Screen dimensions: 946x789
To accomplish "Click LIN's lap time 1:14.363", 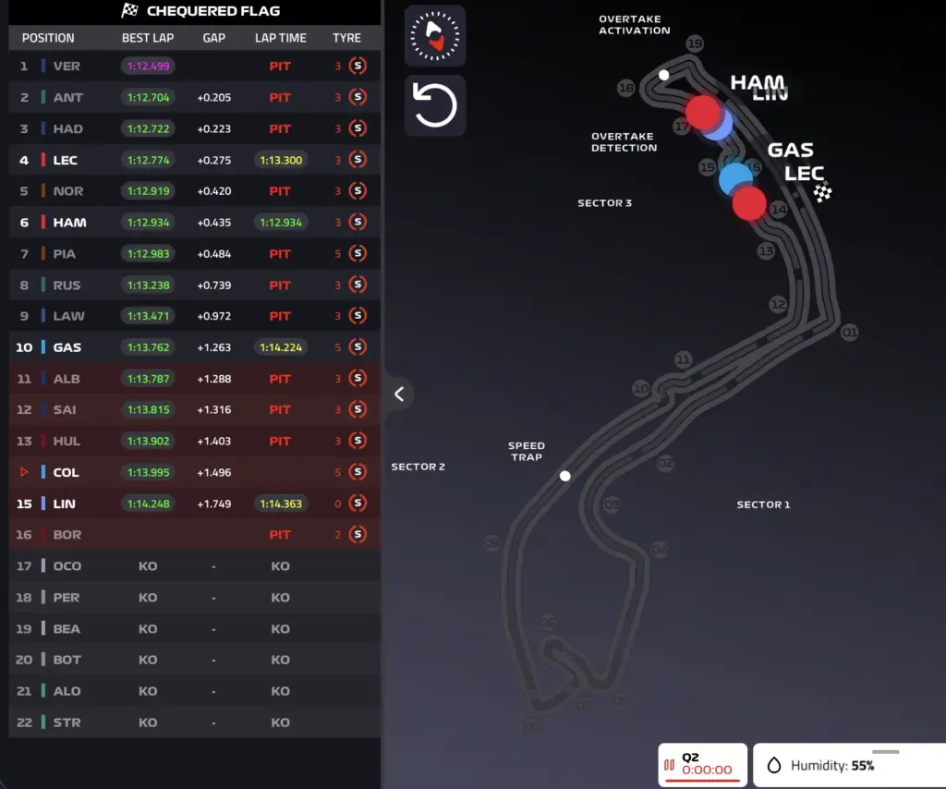I will (x=281, y=504).
